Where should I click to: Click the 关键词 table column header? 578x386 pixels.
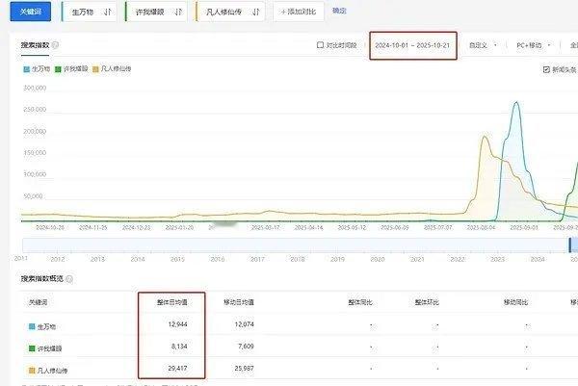(38, 302)
